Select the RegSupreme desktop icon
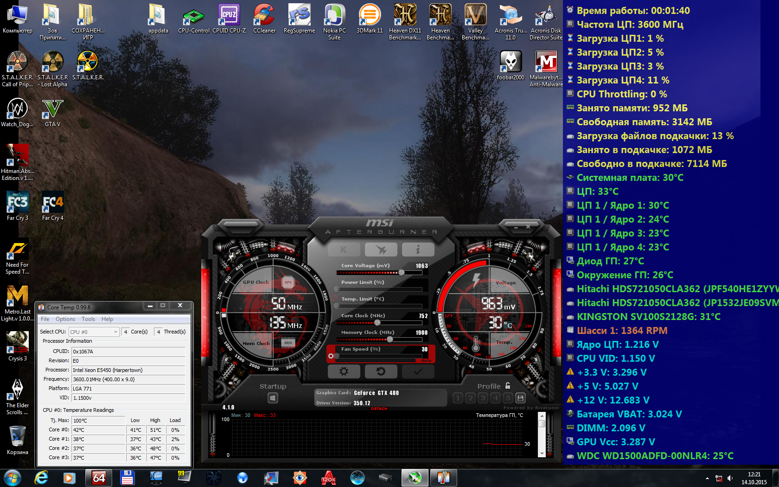779x487 pixels. 299,19
